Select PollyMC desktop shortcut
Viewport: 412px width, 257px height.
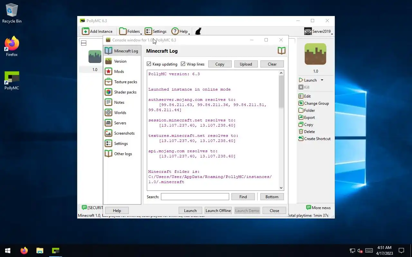[12, 80]
